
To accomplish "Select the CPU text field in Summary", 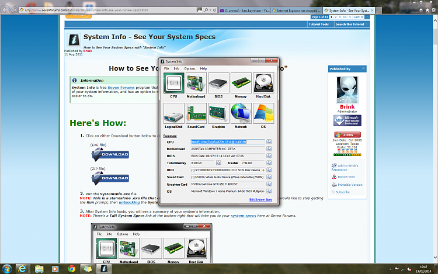I will [227, 142].
